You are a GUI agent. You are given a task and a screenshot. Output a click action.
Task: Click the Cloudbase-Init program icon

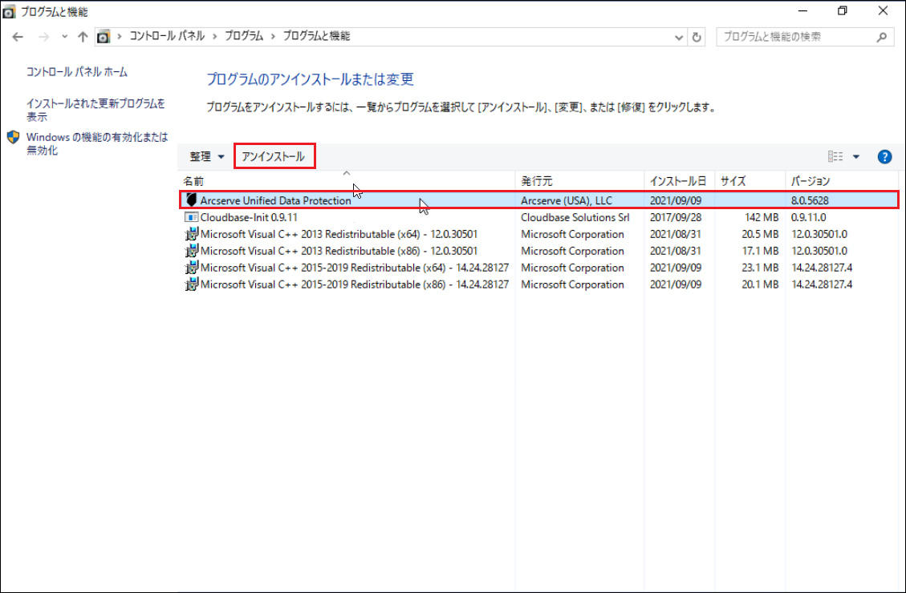(191, 217)
